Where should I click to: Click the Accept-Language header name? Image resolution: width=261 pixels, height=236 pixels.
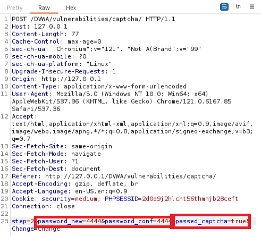tap(40, 191)
